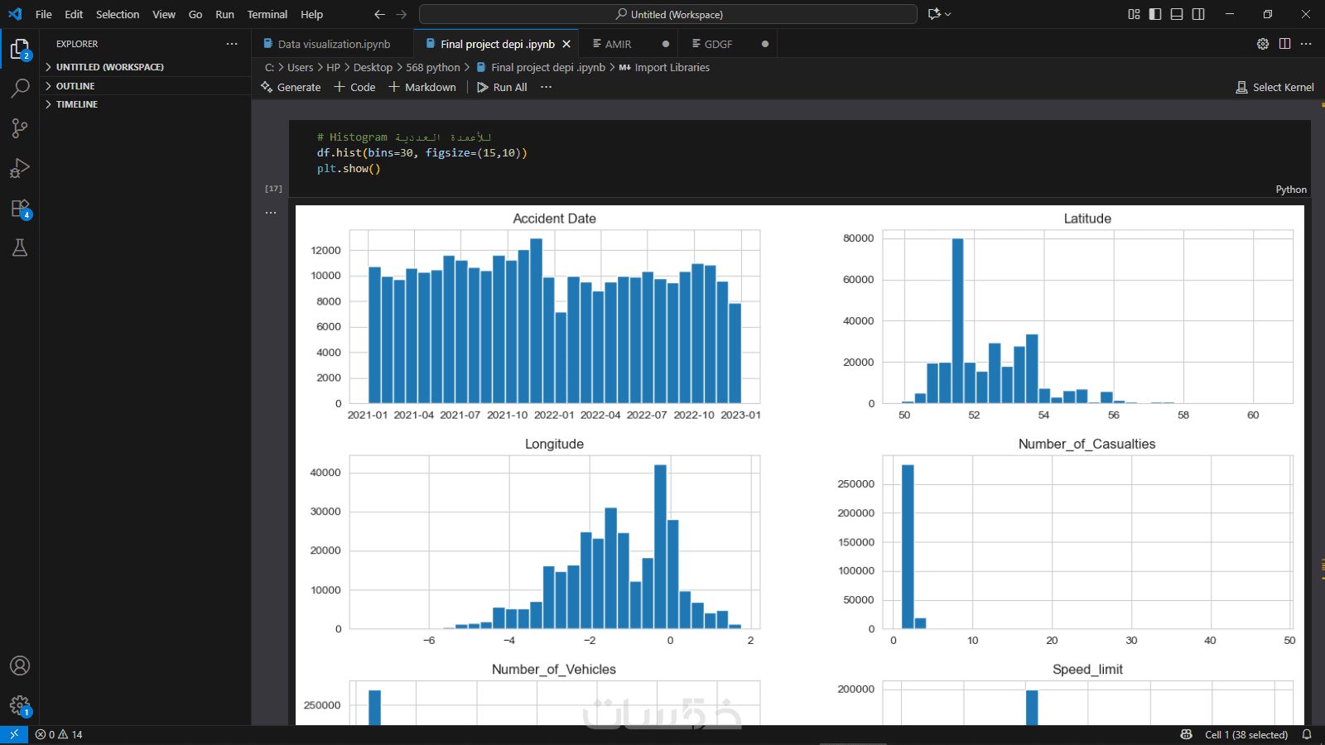Screen dimensions: 1325x745
Task: Click the Users breadcrumb segment
Action: pyautogui.click(x=301, y=67)
